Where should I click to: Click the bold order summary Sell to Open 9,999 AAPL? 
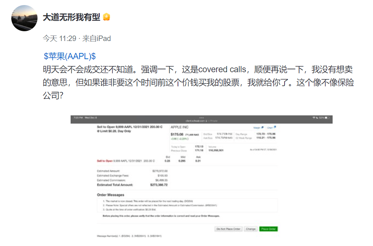pos(130,129)
